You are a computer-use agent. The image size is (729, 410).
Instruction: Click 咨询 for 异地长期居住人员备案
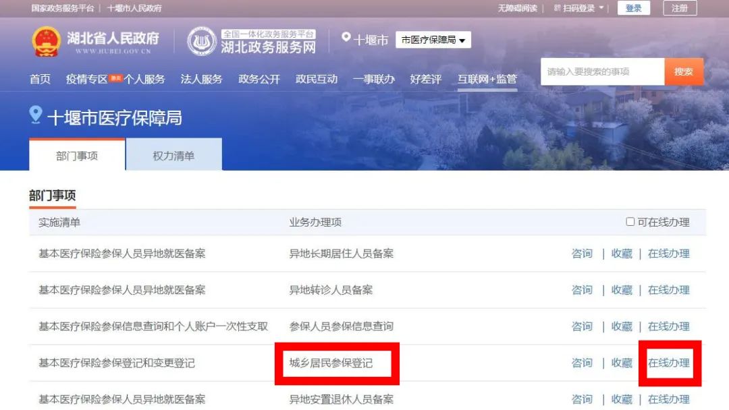(x=582, y=254)
